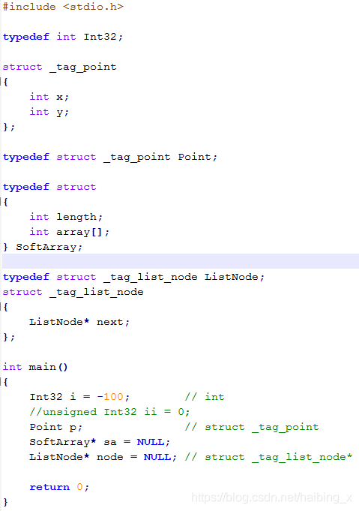Click the '// int' comment
This screenshot has height=511, width=359.
(x=205, y=397)
